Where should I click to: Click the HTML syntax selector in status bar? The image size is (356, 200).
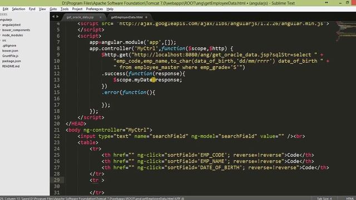(350, 198)
